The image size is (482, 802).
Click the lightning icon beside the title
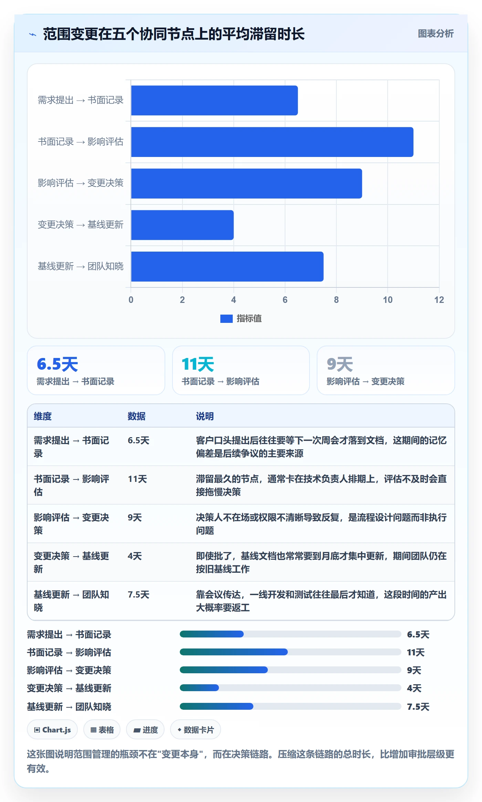pyautogui.click(x=33, y=34)
